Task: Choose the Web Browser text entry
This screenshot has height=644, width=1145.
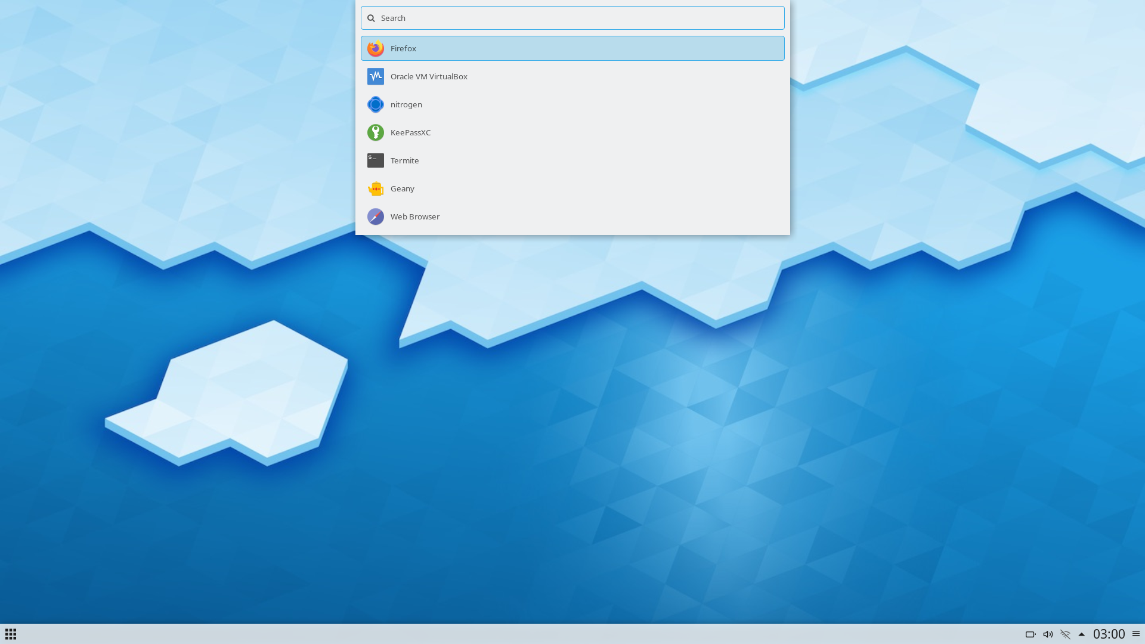Action: coord(415,216)
